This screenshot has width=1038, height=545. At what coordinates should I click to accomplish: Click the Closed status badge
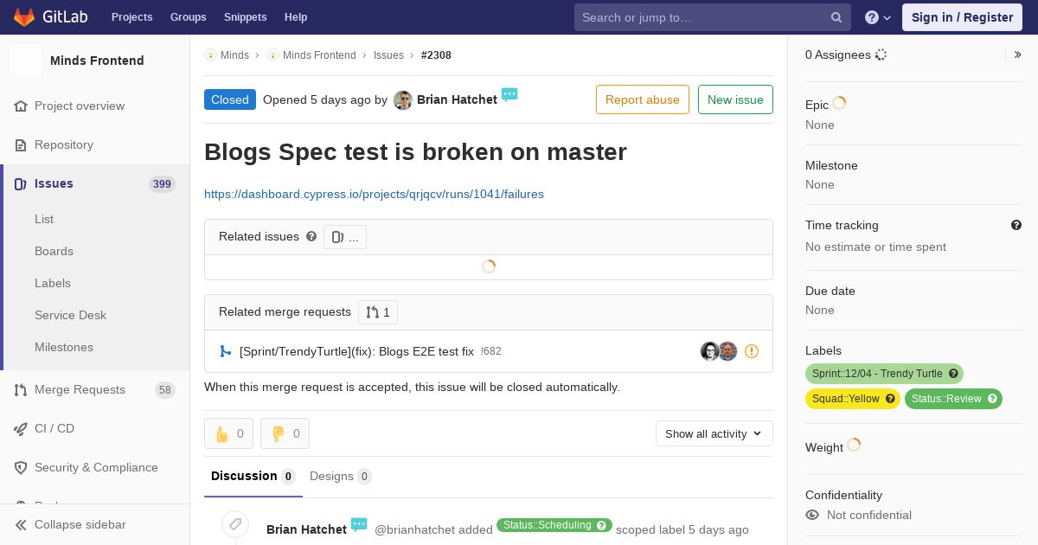pos(230,99)
